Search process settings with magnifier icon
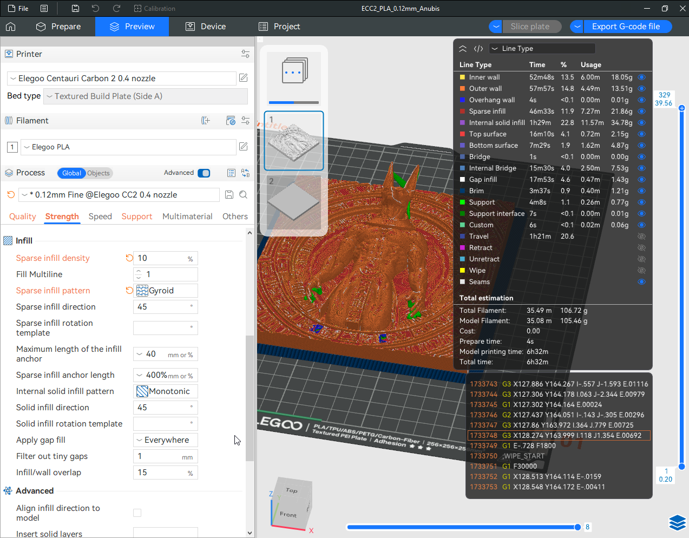689x538 pixels. tap(244, 195)
